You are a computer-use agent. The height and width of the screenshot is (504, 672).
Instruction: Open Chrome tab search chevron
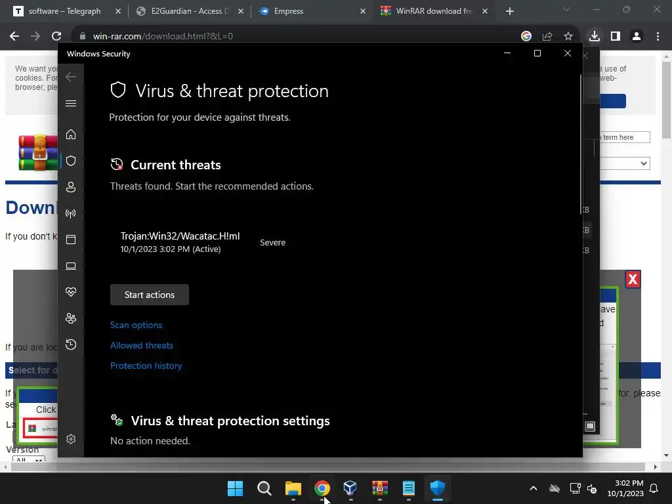pos(566,9)
